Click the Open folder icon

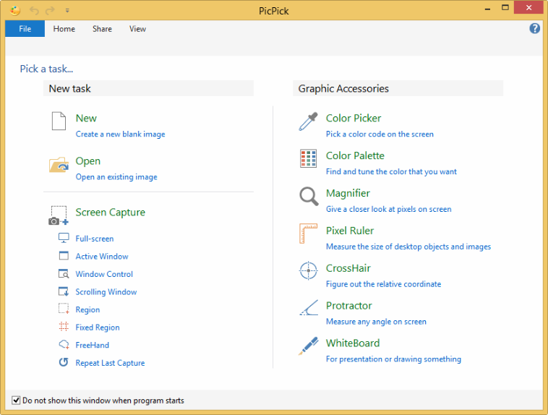coord(59,165)
